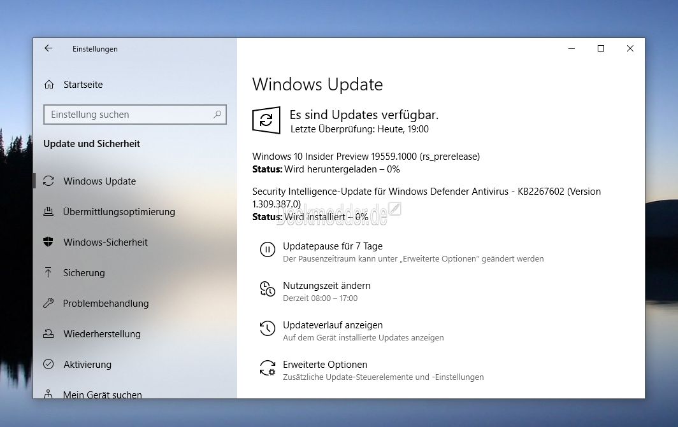The image size is (678, 427).
Task: Click the clock icon for Nutzungszeit
Action: pyautogui.click(x=267, y=289)
